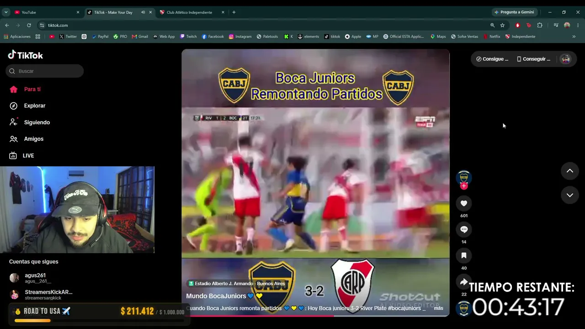Image resolution: width=585 pixels, height=329 pixels.
Task: Open followed account StreamersKickAR
Action: point(41,295)
